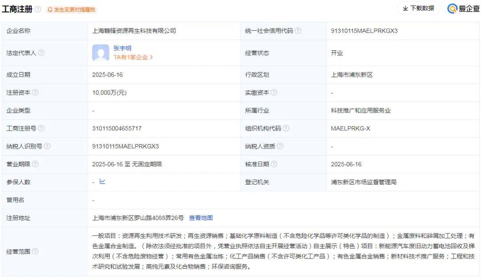Click help icon next to 工商注册 heading
The image size is (481, 278).
(x=38, y=9)
